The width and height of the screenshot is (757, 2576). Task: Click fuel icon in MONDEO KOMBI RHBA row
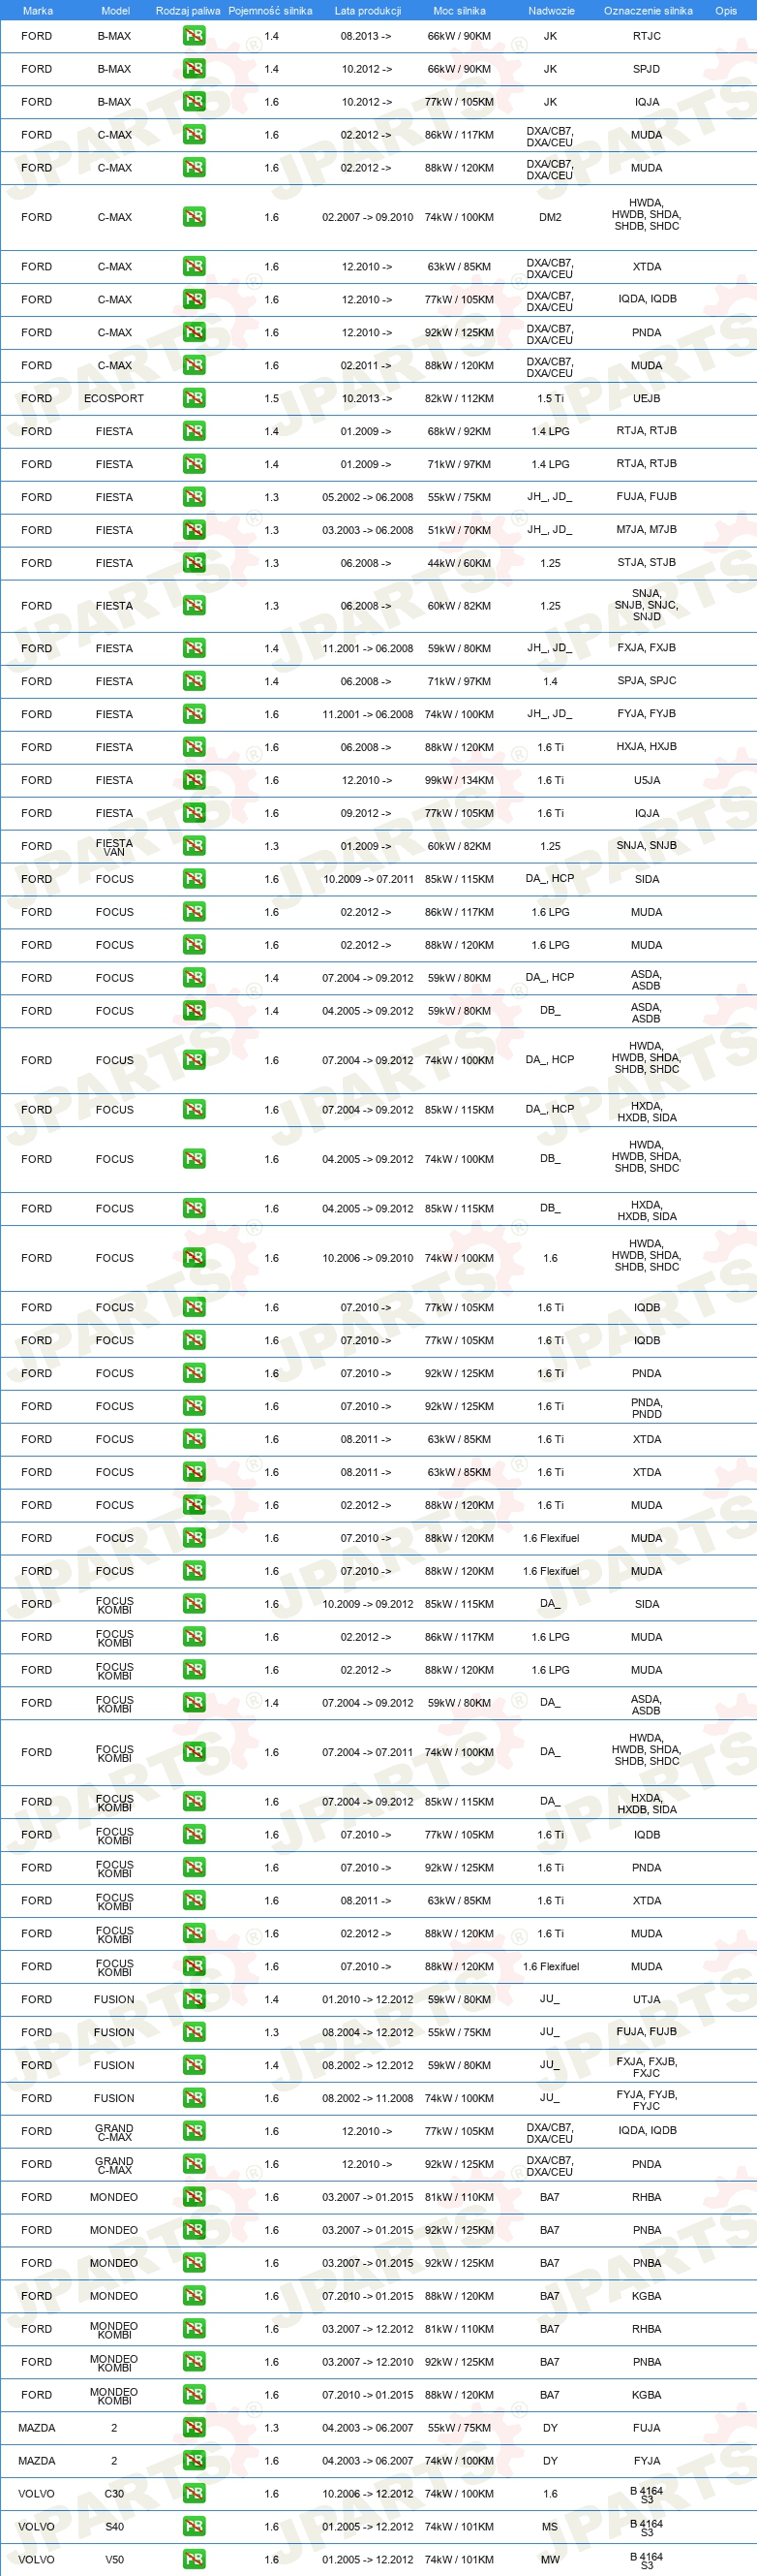coord(194,2329)
